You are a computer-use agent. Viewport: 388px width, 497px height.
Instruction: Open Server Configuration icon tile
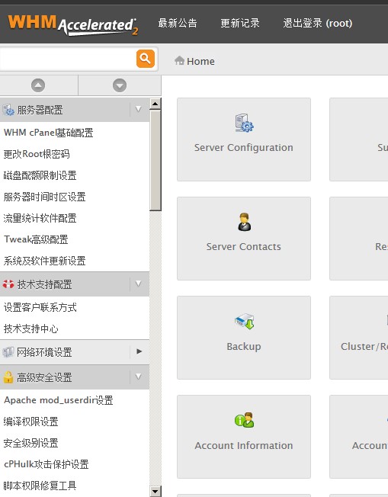click(244, 139)
